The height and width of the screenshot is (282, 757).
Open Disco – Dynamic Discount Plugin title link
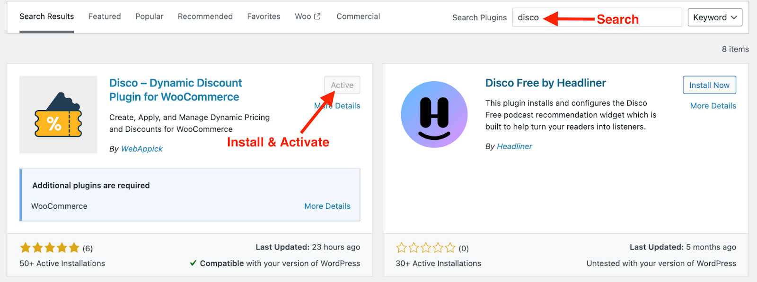(176, 90)
